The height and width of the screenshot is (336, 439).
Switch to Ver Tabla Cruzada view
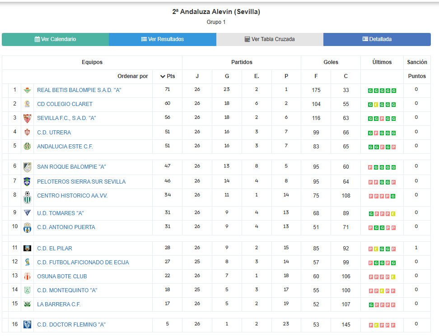270,39
